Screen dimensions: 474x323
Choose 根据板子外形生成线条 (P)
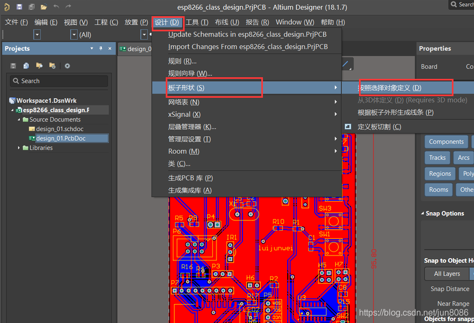[408, 112]
